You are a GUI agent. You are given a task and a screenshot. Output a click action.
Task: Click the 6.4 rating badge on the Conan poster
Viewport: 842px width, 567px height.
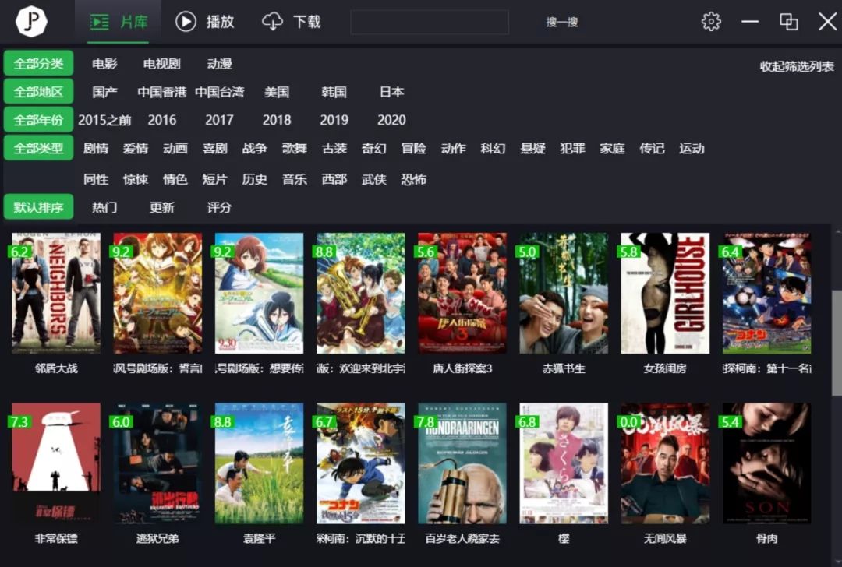(731, 252)
